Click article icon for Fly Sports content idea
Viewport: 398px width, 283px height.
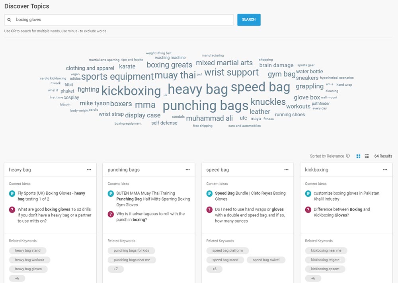coord(12,193)
